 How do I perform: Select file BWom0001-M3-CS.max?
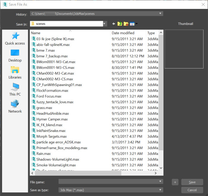pyautogui.click(x=56, y=68)
